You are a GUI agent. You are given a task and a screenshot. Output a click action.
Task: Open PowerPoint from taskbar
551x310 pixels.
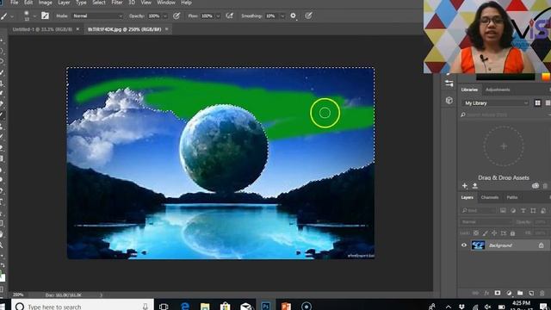pos(286,306)
